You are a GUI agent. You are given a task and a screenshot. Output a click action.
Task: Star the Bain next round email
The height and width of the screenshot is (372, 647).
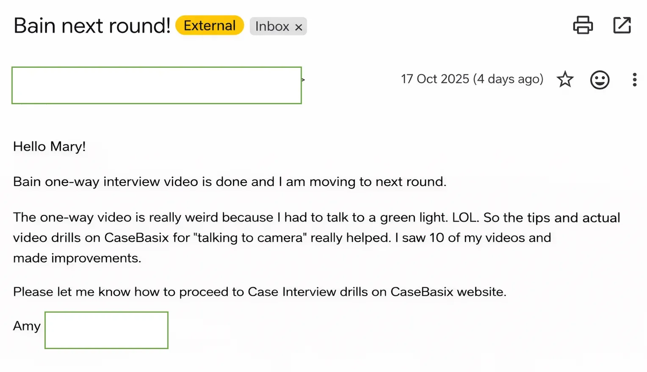565,80
